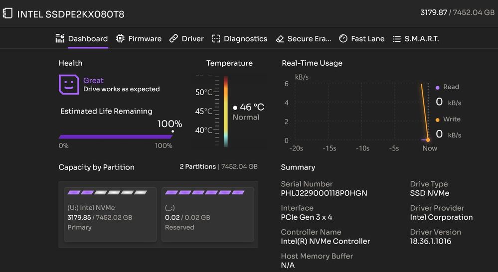Click the Drive works as expected text
This screenshot has height=272, width=498.
pos(121,89)
